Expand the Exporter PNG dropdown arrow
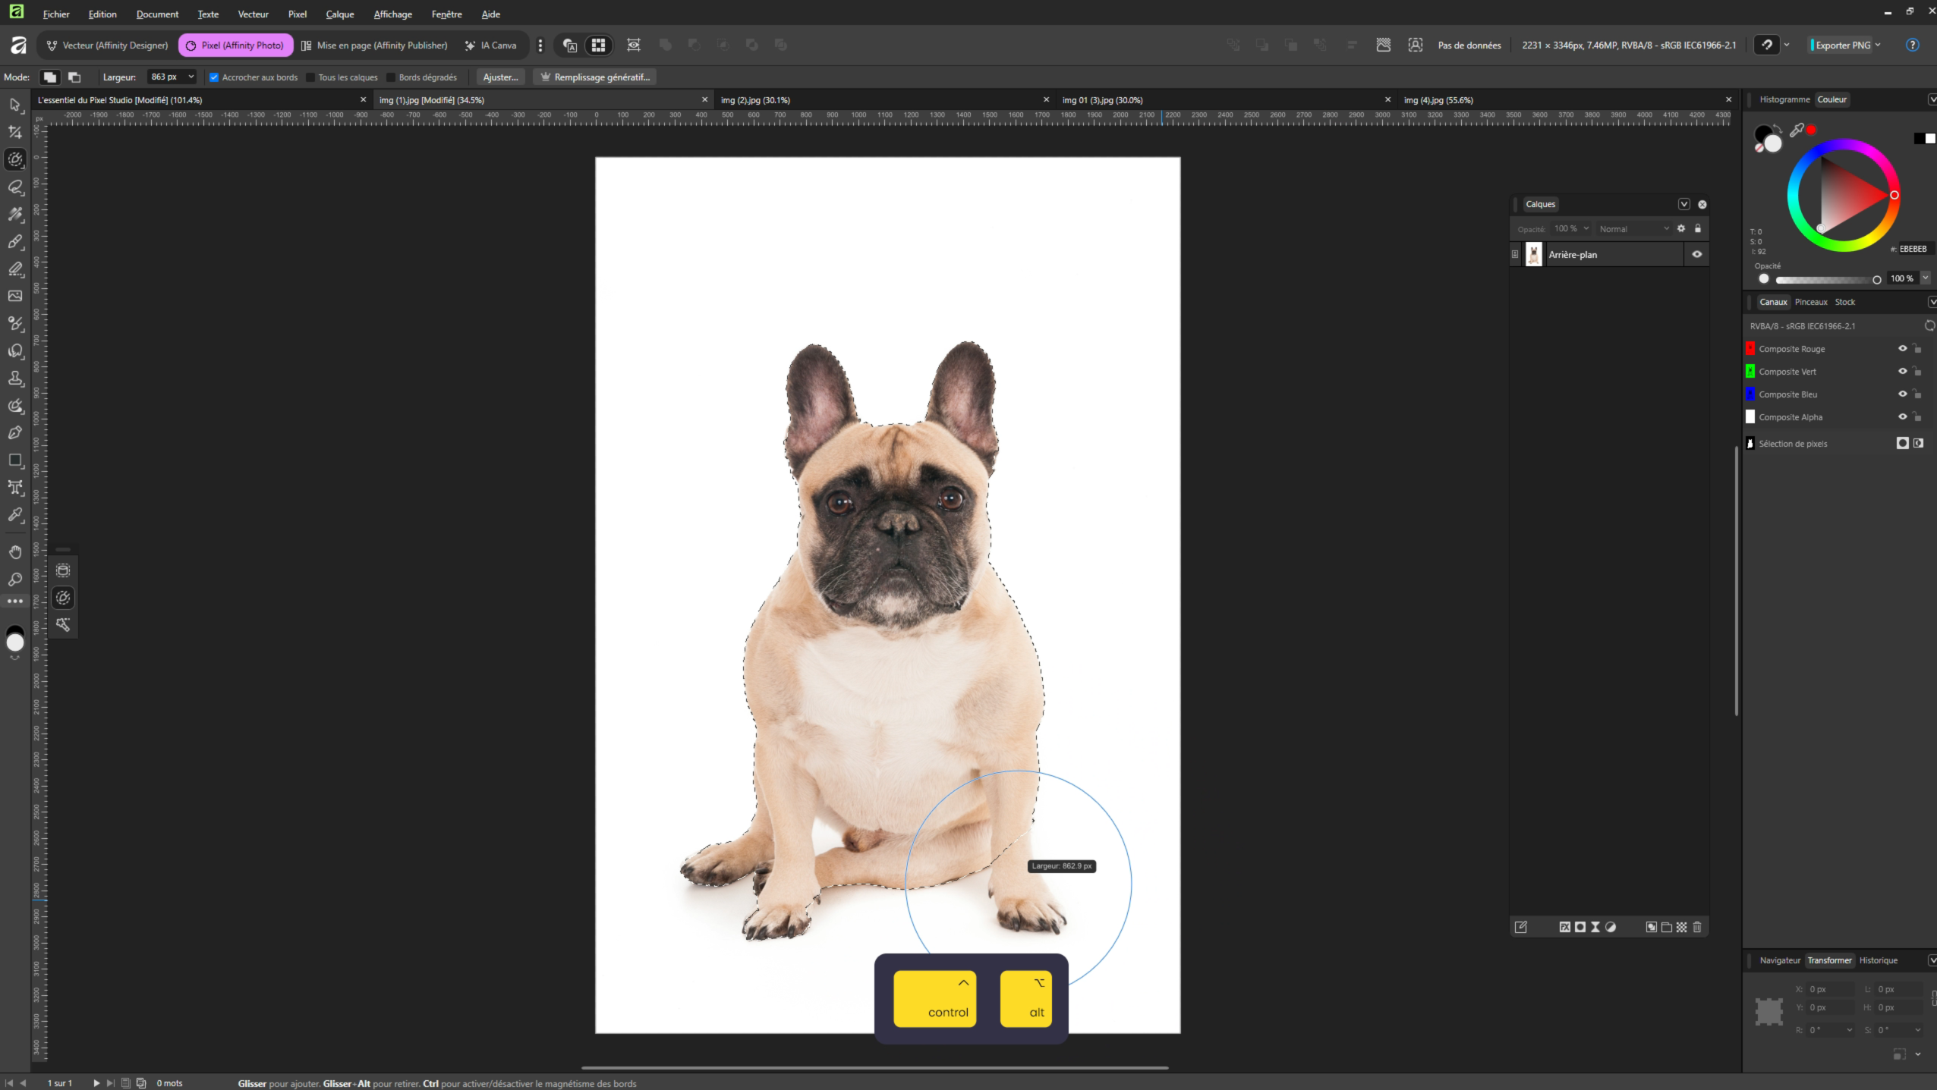Viewport: 1937px width, 1090px height. [x=1879, y=46]
